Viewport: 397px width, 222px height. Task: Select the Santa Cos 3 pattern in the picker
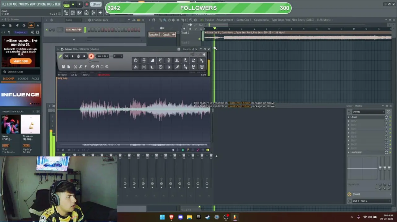pyautogui.click(x=162, y=35)
